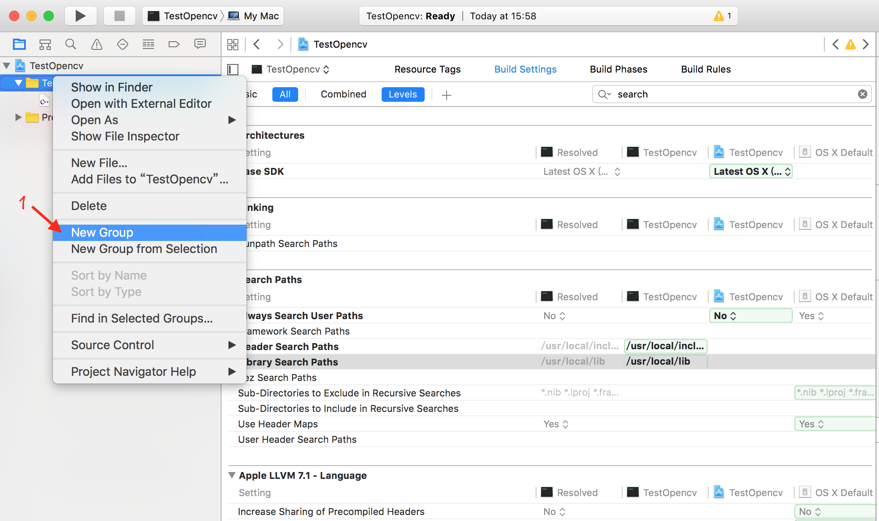
Task: Jump to previous issue arrow
Action: point(836,44)
